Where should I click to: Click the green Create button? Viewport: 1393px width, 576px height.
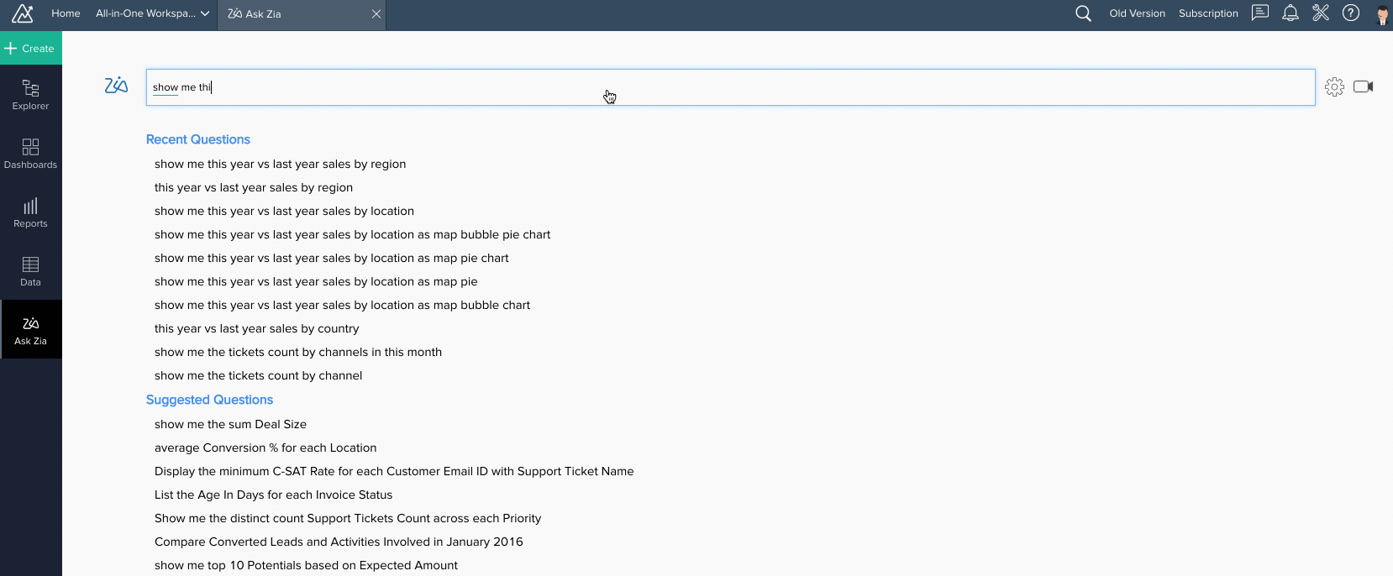pos(30,49)
